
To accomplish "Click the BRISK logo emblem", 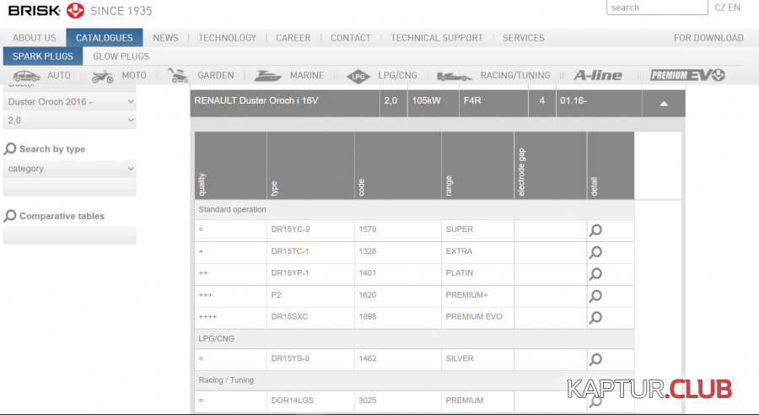I will (x=75, y=10).
